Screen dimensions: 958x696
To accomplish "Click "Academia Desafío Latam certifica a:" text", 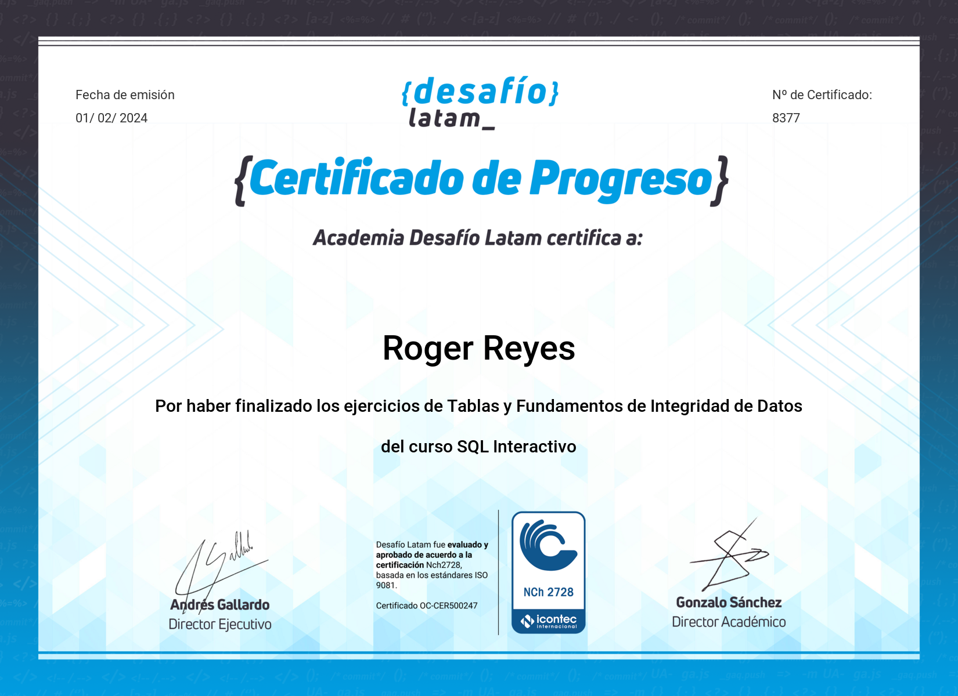I will coord(478,238).
